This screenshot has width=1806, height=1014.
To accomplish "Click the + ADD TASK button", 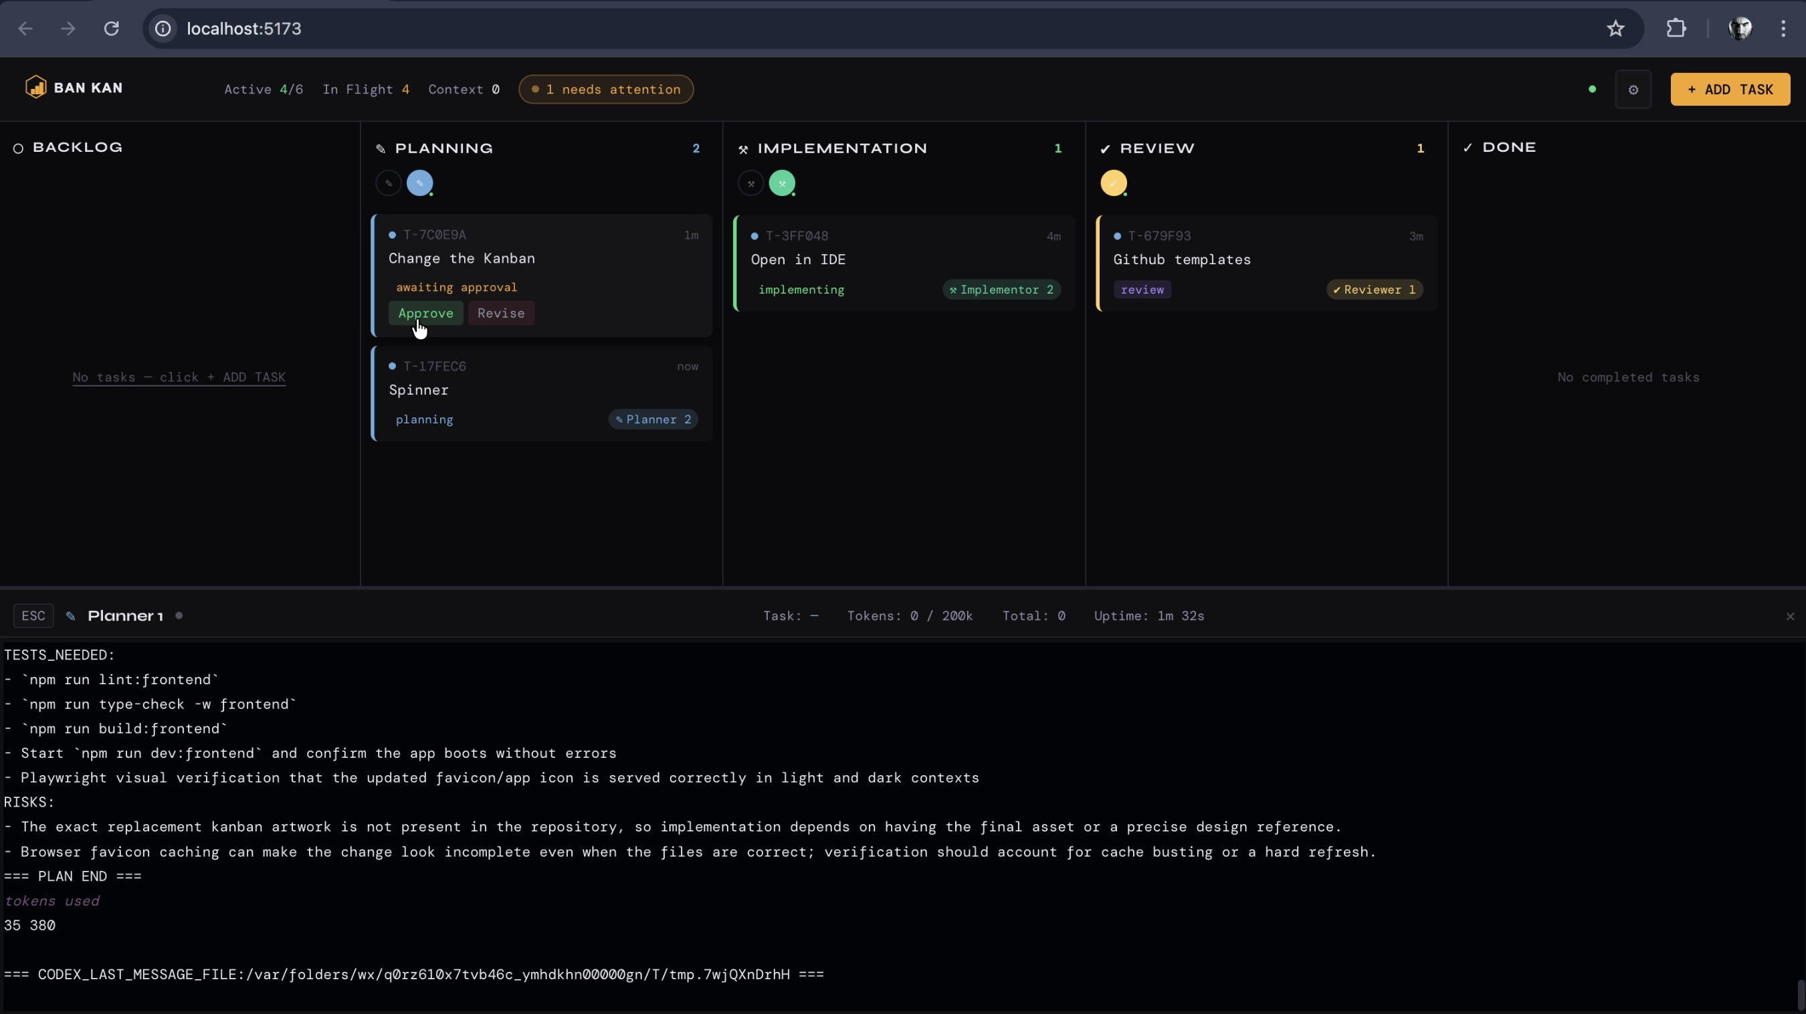I will tap(1730, 90).
